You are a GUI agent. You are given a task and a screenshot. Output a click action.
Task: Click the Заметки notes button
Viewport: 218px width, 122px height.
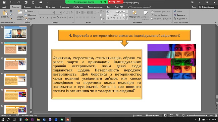click(138, 115)
